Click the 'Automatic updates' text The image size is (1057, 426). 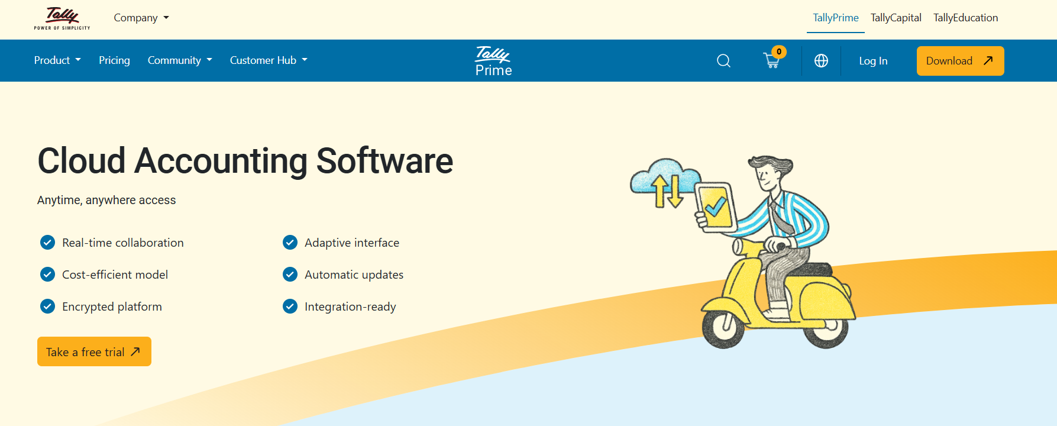[x=354, y=275]
